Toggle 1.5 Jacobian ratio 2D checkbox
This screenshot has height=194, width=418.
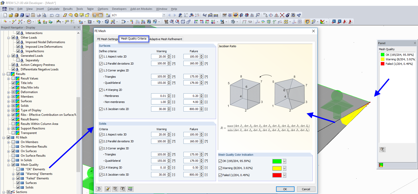[101, 109]
